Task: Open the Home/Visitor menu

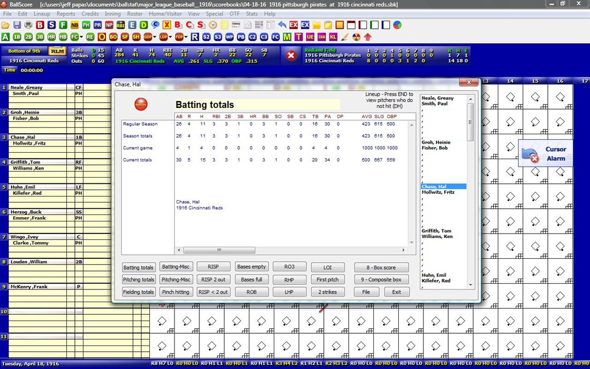Action: point(165,14)
